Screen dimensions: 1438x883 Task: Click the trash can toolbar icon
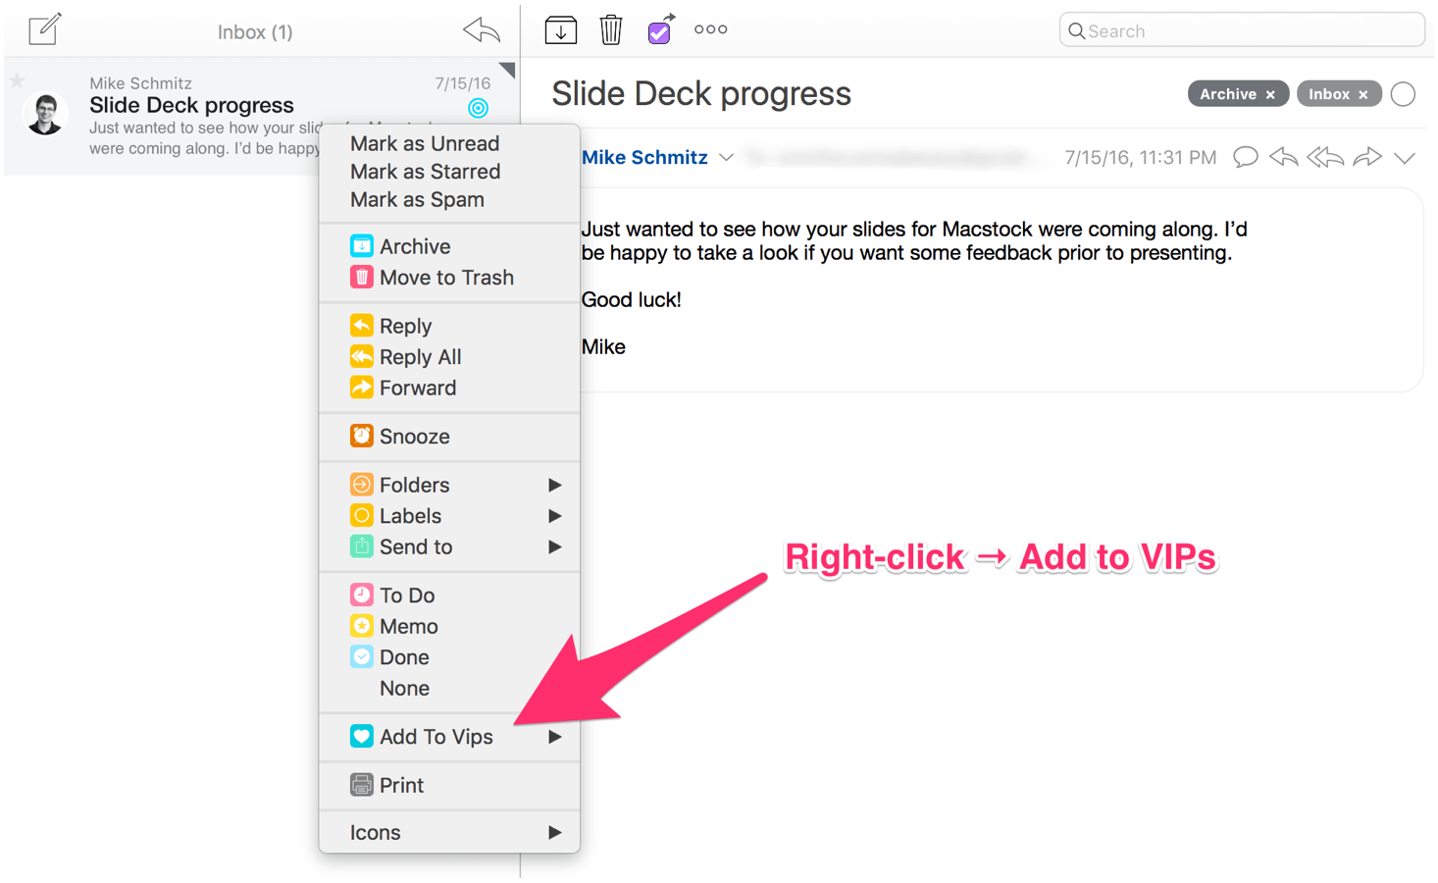point(611,29)
